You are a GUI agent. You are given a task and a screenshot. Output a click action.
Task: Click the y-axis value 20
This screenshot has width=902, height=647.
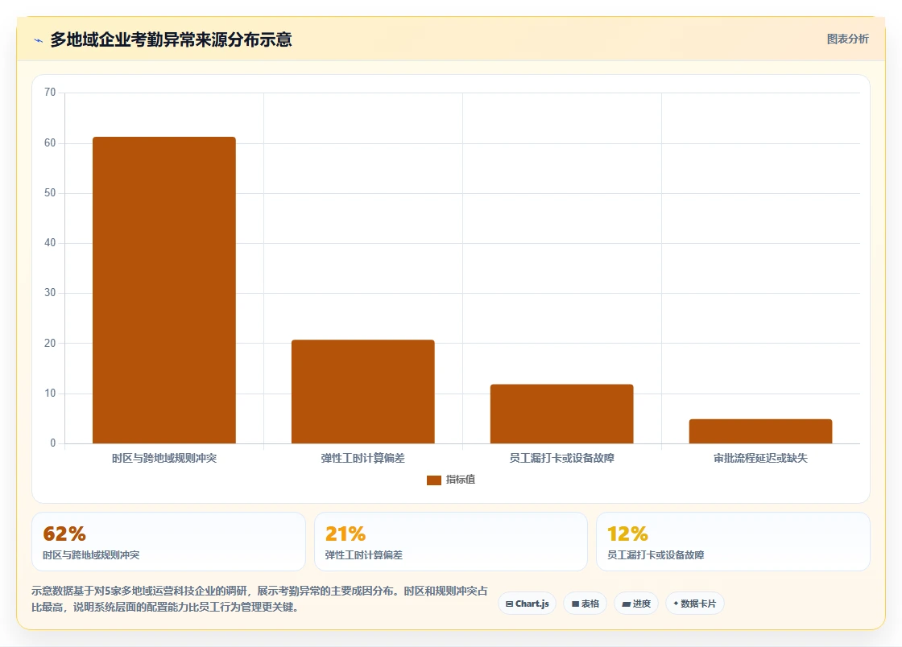point(50,344)
